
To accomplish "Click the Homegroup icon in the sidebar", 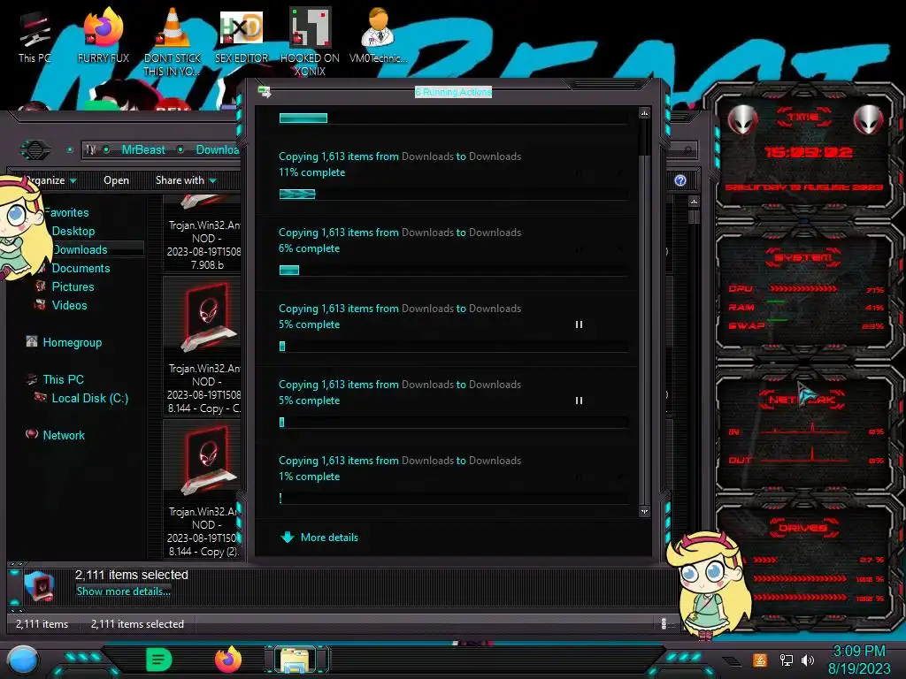I will [x=32, y=341].
